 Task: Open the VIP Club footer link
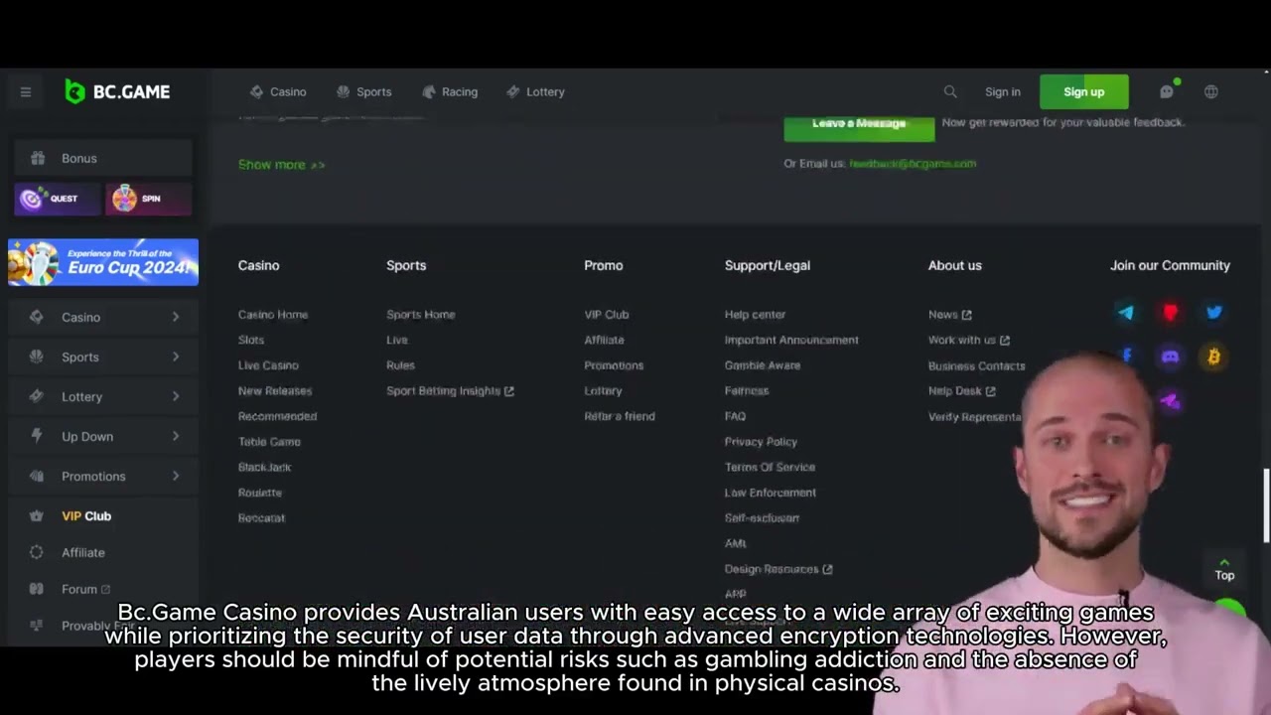607,315
